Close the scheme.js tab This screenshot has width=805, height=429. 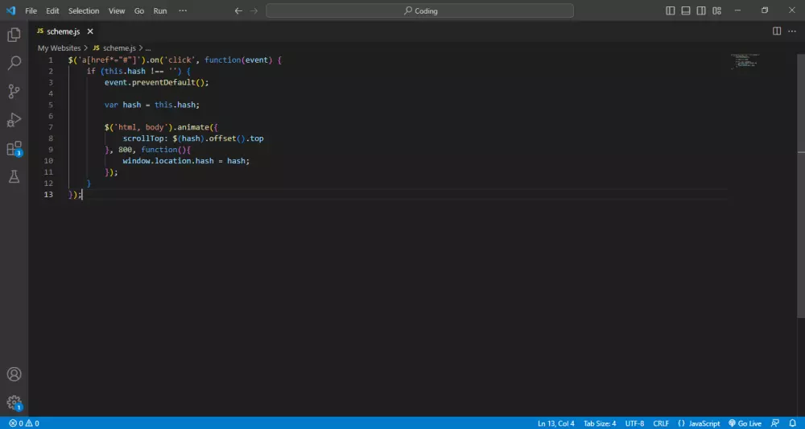(x=90, y=31)
